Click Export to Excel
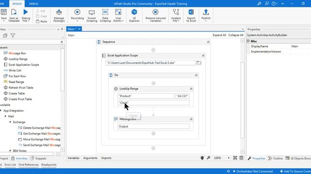The width and height of the screenshot is (311, 174). [x=191, y=15]
